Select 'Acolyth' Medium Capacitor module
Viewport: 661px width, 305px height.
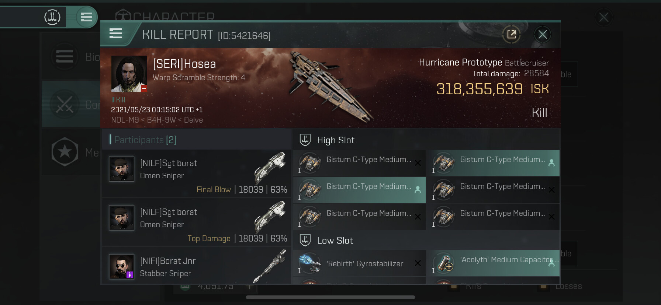pos(493,263)
